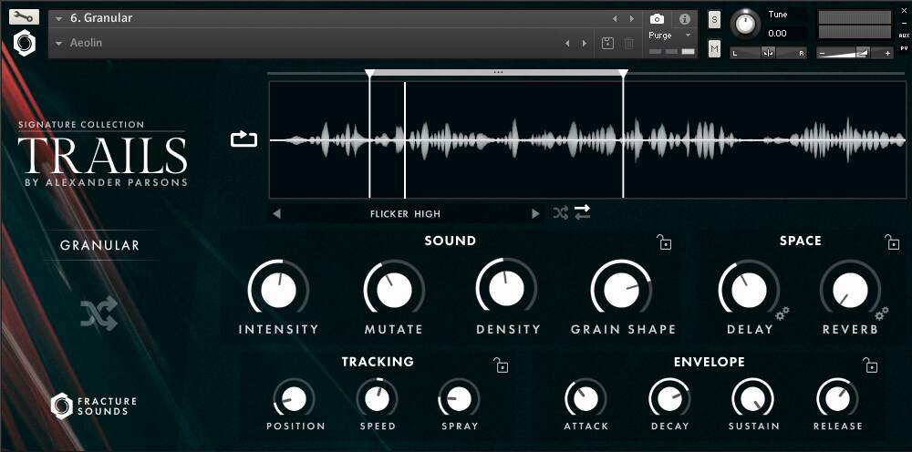Open the wrench instrument edit mode
The width and height of the screenshot is (912, 452).
pyautogui.click(x=24, y=16)
